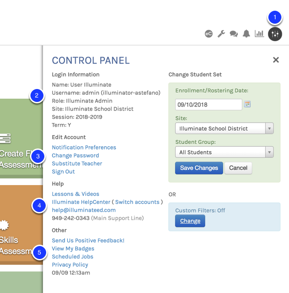
Task: Click the Name: User Illuminate text
Action: click(82, 85)
